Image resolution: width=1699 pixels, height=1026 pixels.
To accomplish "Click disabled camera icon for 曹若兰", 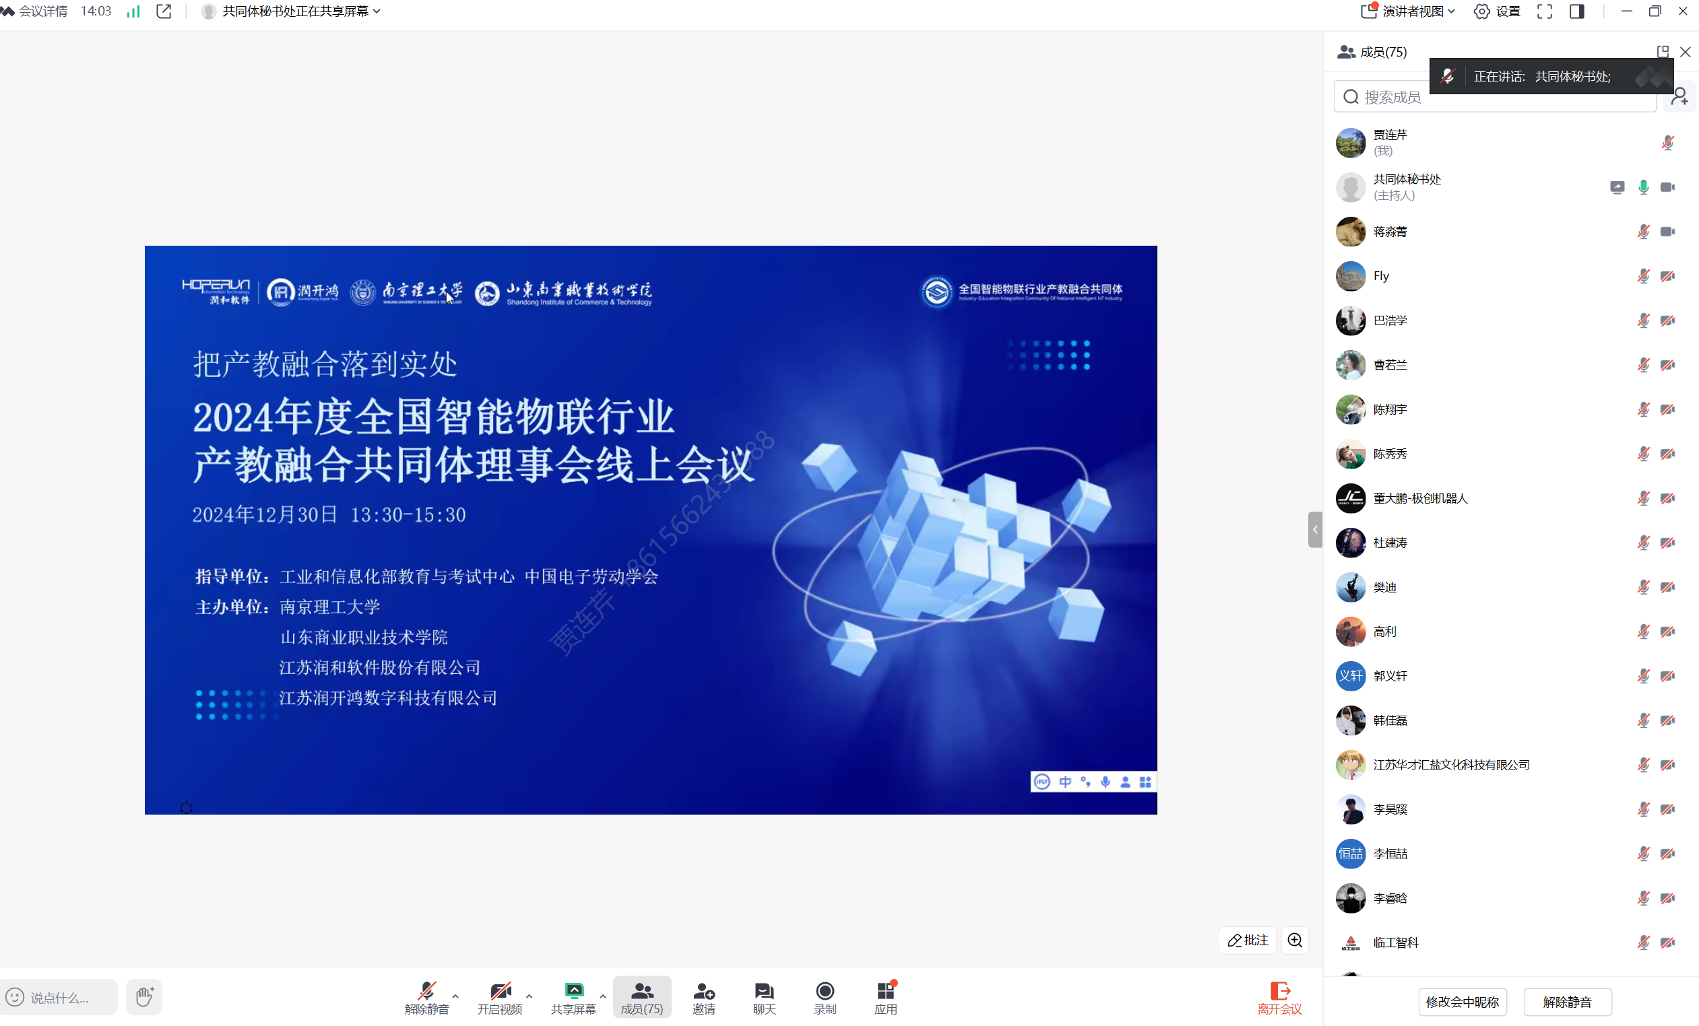I will (1668, 365).
